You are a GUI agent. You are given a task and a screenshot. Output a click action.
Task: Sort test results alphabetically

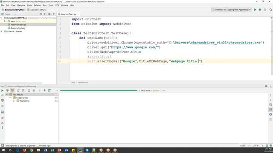[x=18, y=91]
